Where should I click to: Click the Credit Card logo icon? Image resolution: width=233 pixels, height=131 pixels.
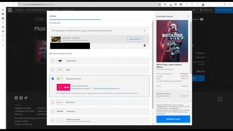tap(60, 61)
